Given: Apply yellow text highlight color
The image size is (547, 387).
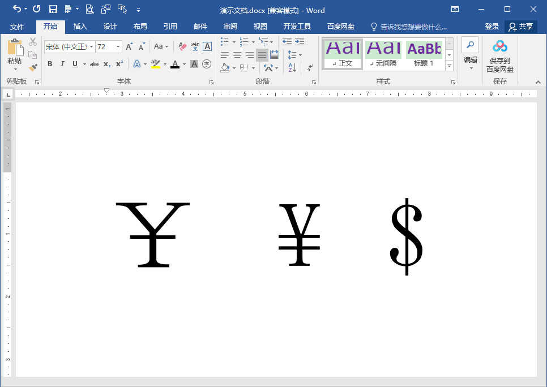Looking at the screenshot, I should click(x=156, y=64).
